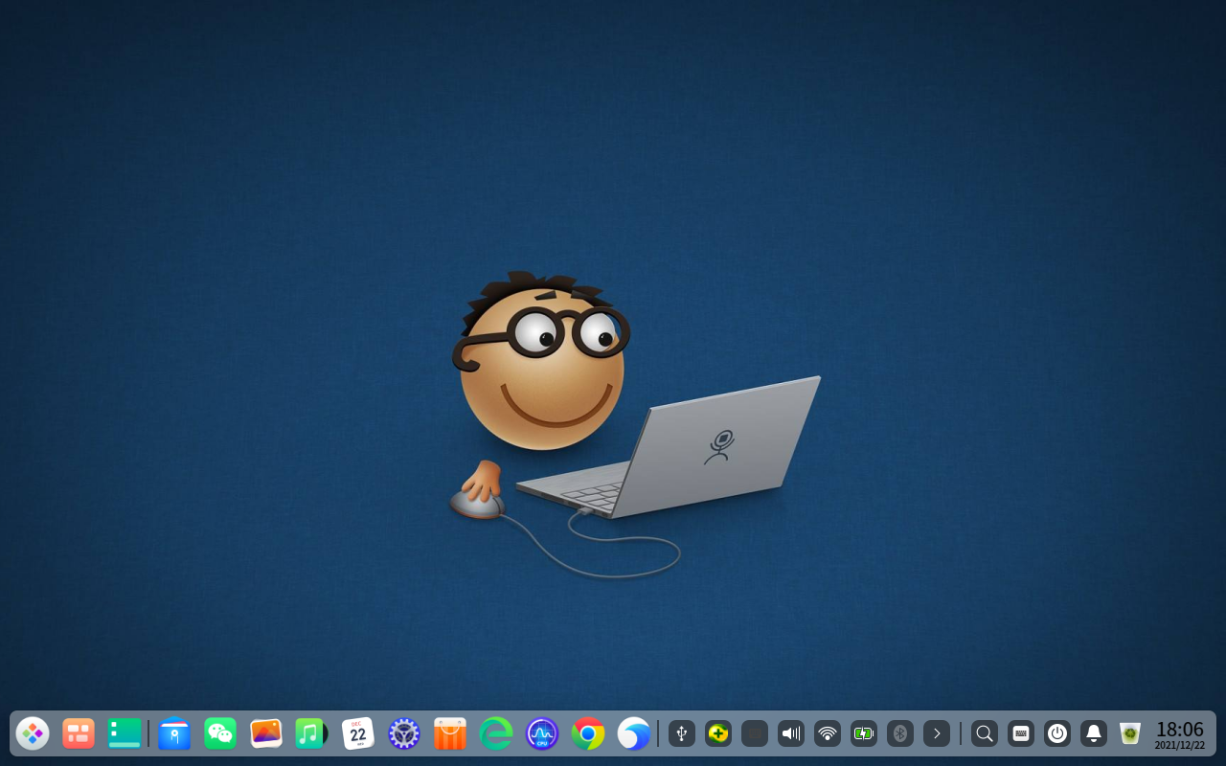Open the orange App Store bag icon

(x=450, y=733)
